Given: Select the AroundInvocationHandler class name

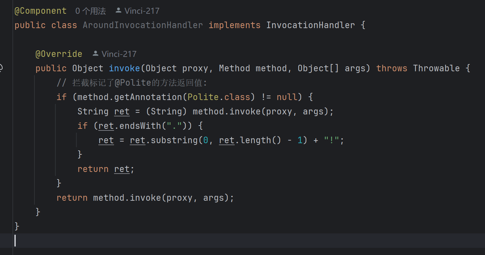Looking at the screenshot, I should [143, 25].
